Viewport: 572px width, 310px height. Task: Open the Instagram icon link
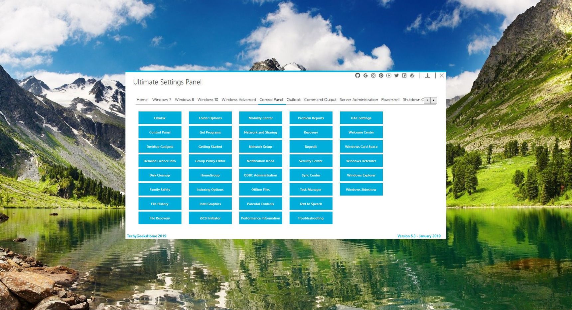(373, 76)
